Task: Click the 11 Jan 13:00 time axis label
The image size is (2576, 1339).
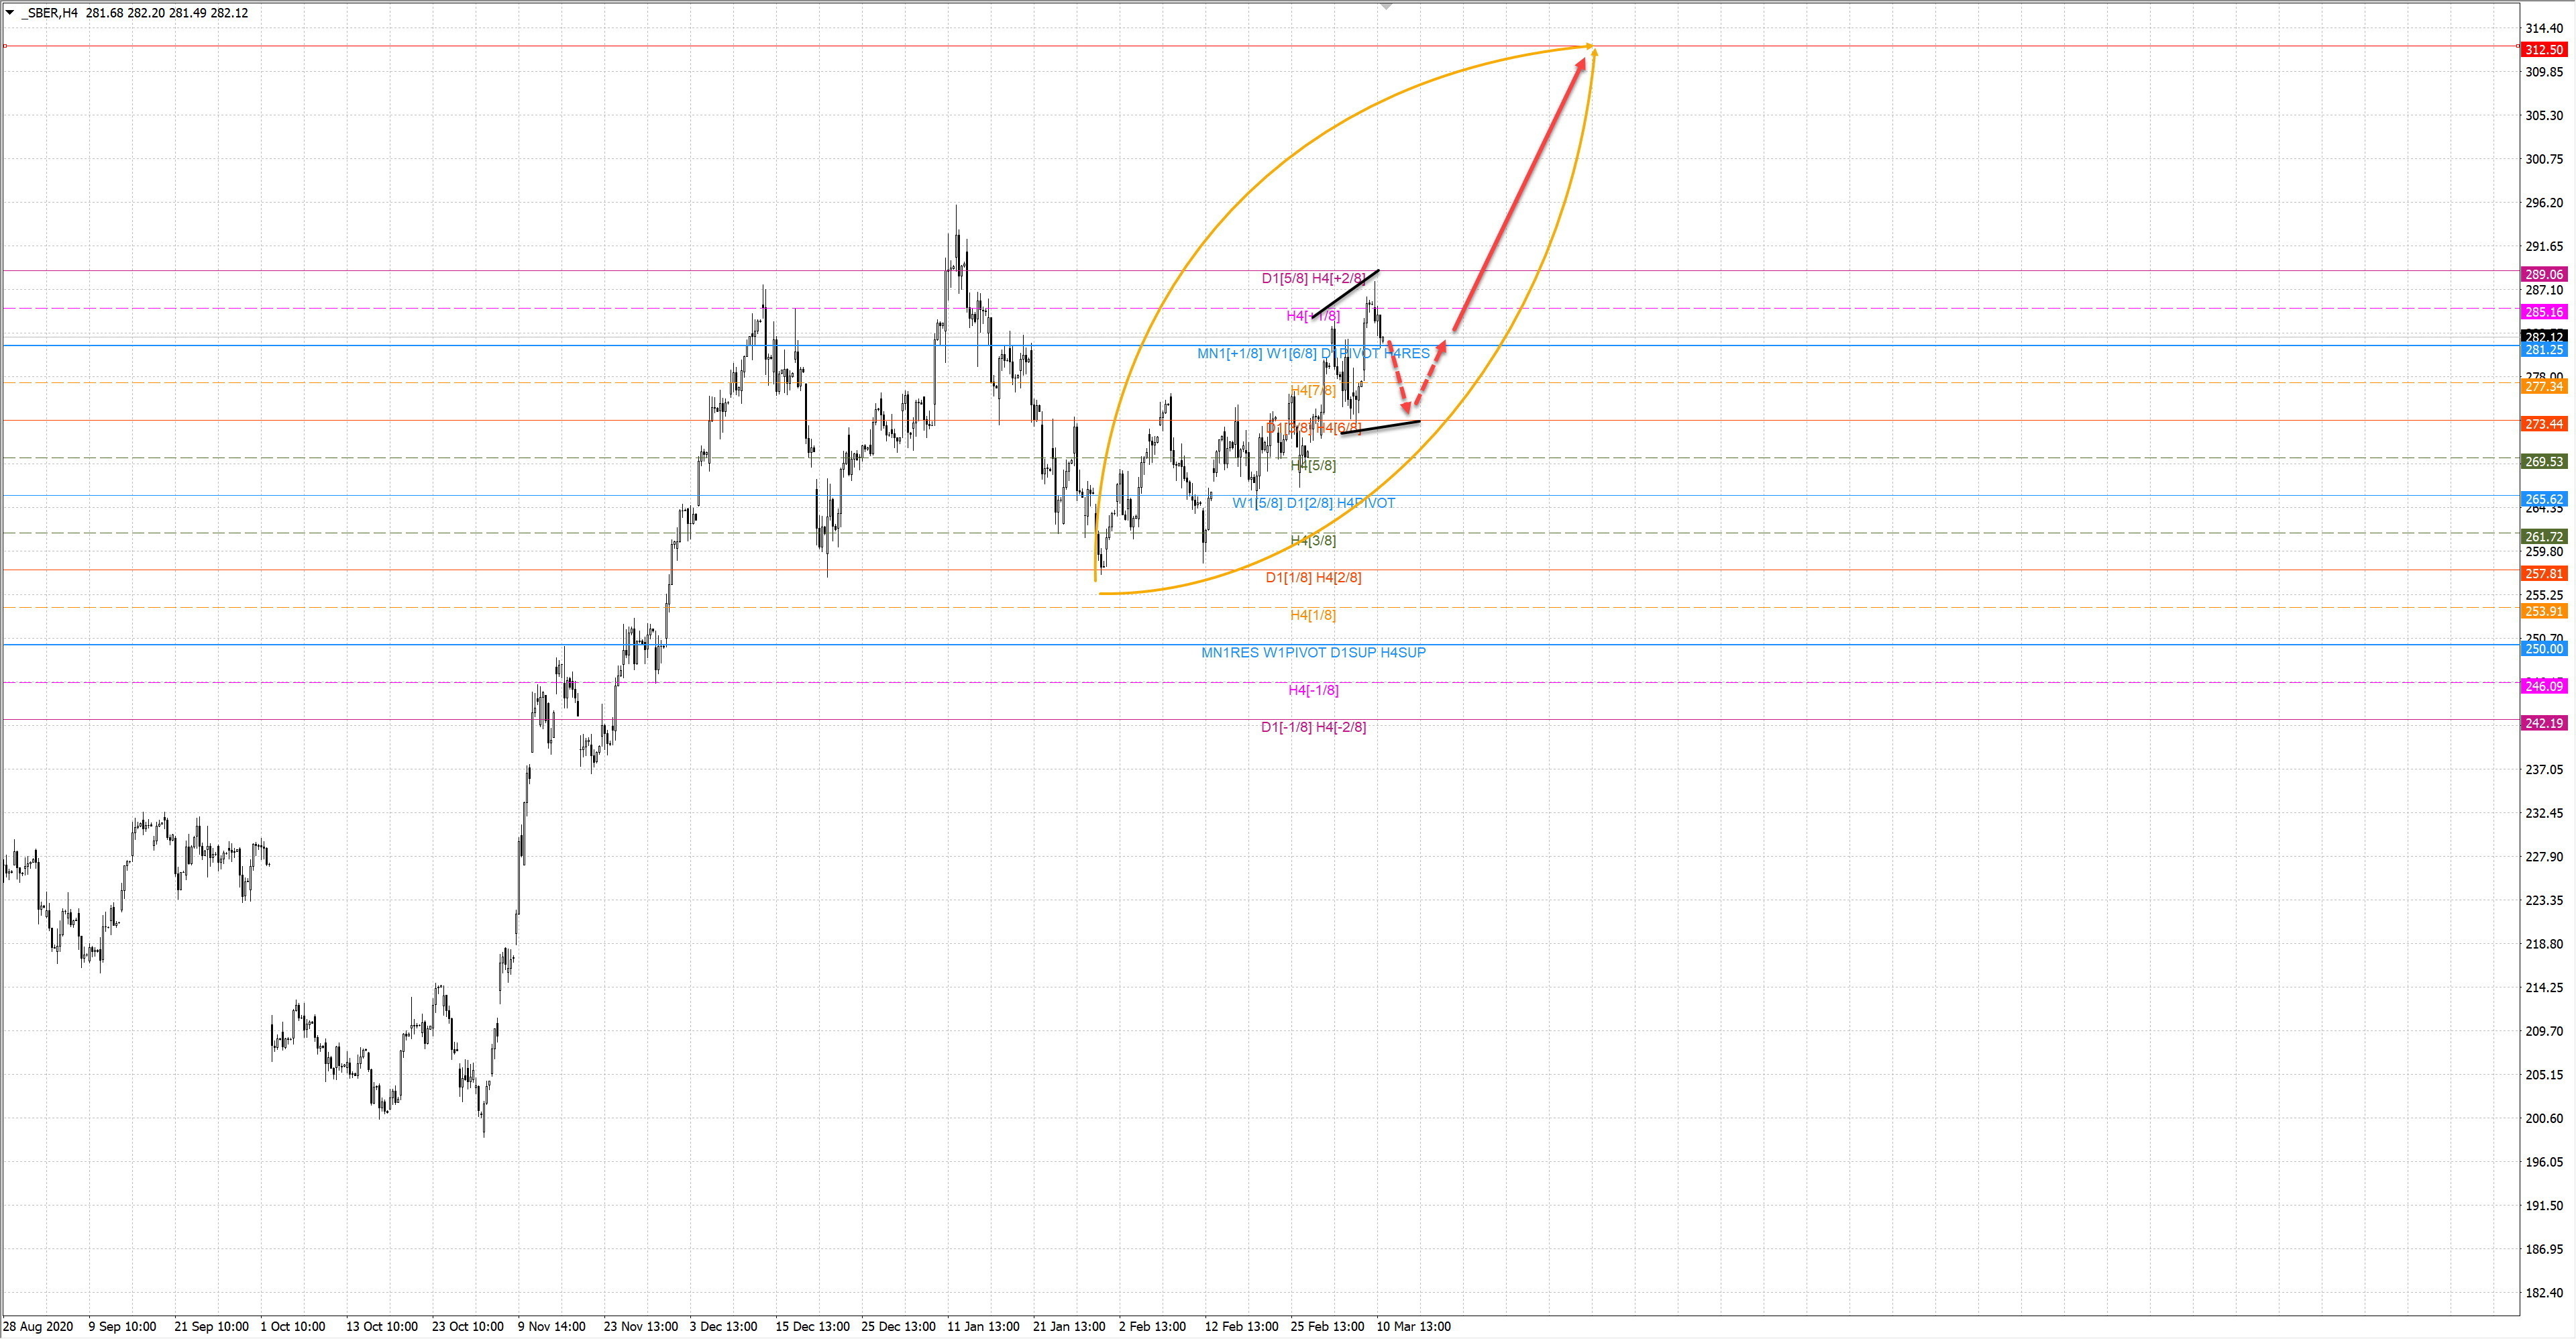Action: [983, 1327]
